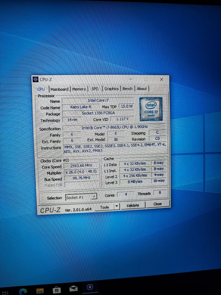
Task: Click the Validate button
Action: click(133, 205)
